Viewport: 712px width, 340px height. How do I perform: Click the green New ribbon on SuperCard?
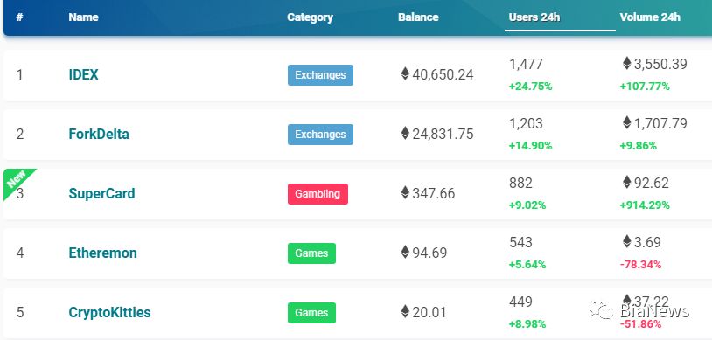pyautogui.click(x=17, y=182)
